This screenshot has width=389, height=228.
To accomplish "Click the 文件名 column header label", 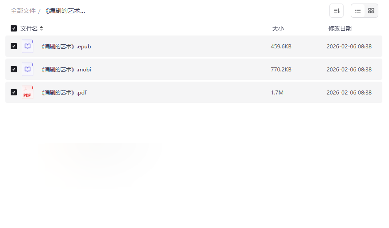I will click(x=29, y=28).
